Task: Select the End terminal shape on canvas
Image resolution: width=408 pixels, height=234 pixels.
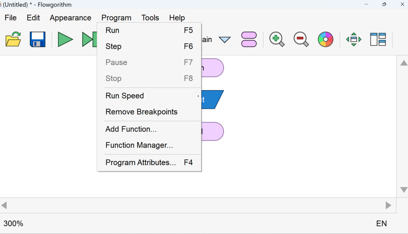Action: 212,132
